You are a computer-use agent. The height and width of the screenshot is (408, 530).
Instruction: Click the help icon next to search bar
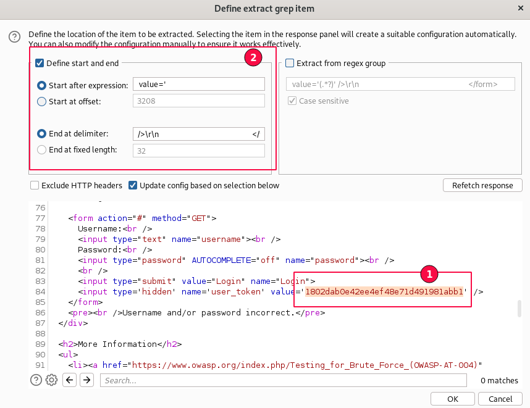click(x=36, y=380)
